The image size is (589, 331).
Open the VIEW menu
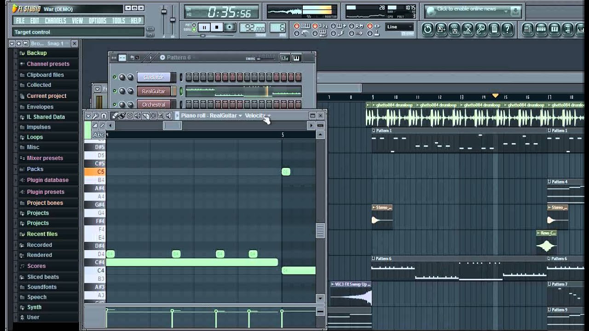click(77, 21)
